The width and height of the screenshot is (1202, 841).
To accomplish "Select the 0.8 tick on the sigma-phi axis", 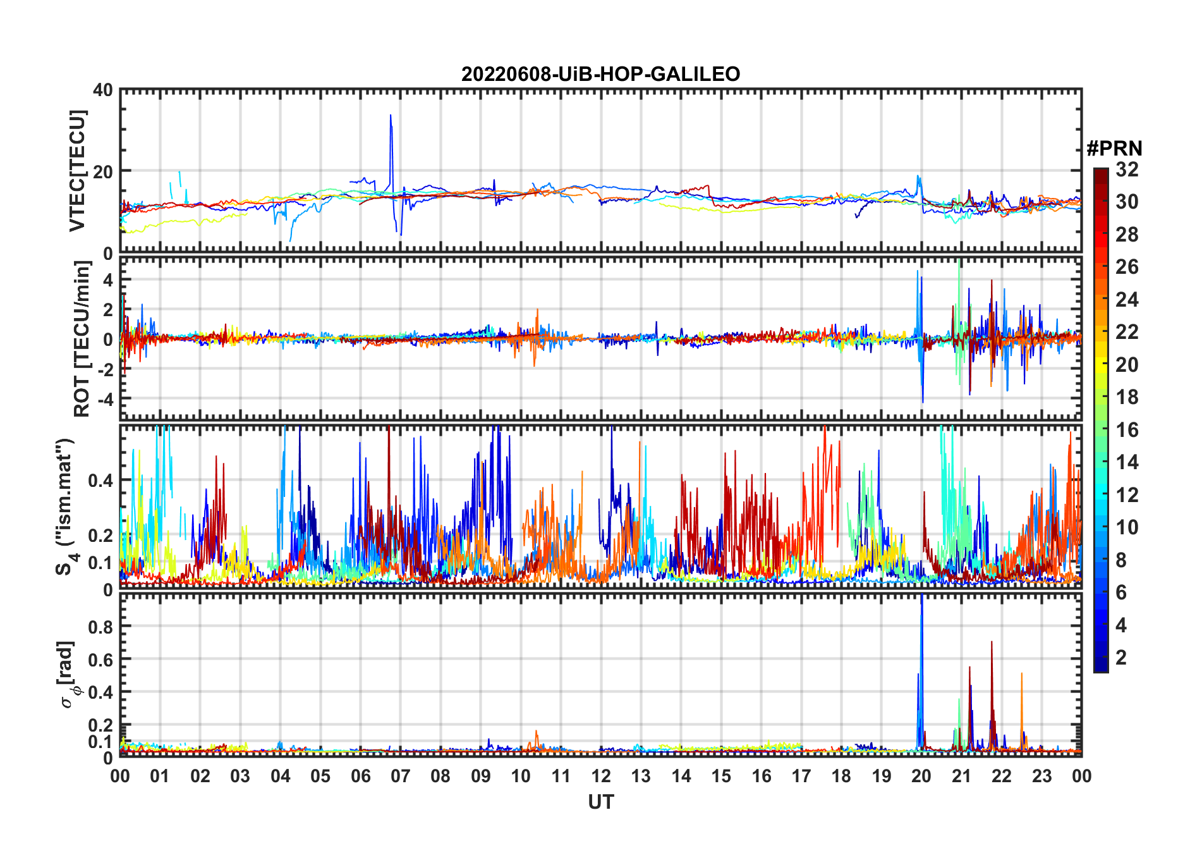I will (100, 627).
